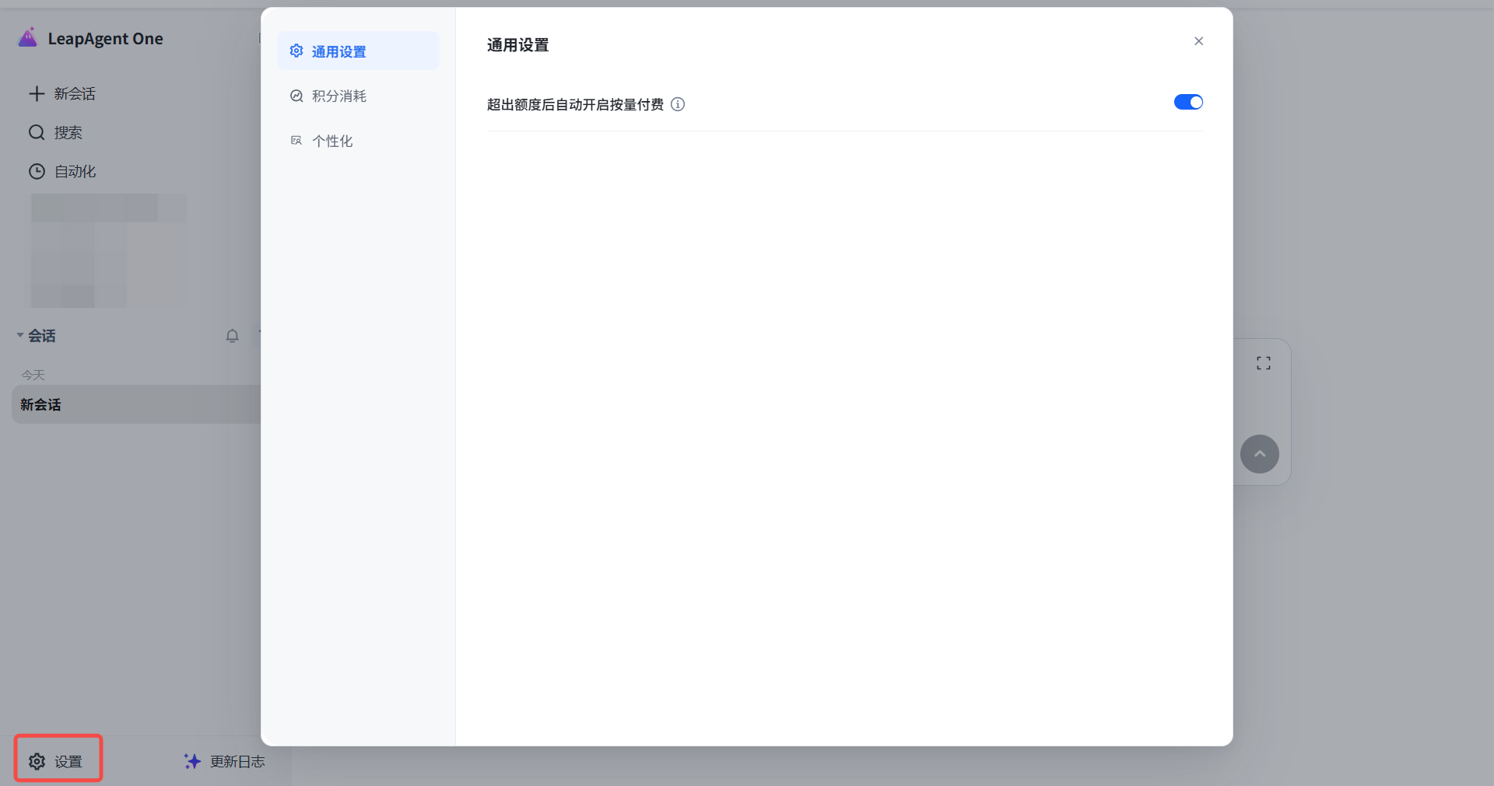Open 搜索 in the sidebar
The width and height of the screenshot is (1494, 786).
(55, 133)
